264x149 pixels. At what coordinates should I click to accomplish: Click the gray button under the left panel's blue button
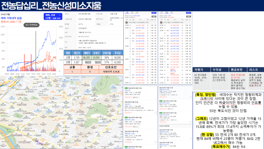[x=154, y=17]
